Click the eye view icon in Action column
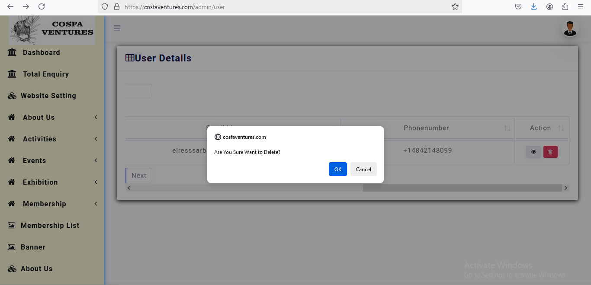 (533, 152)
